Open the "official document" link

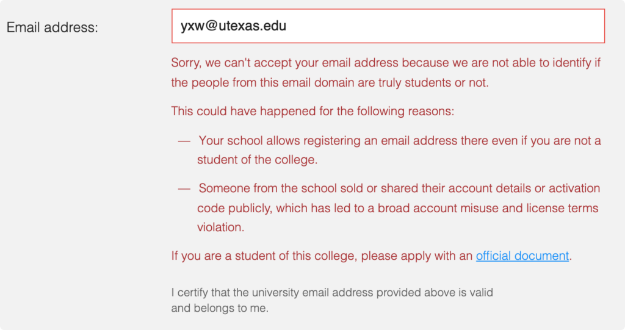[522, 256]
